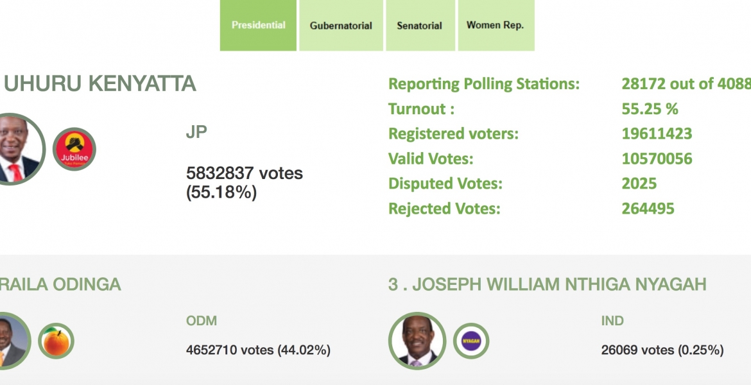
Task: Select the Rejected Votes 264495 figure
Action: 648,208
